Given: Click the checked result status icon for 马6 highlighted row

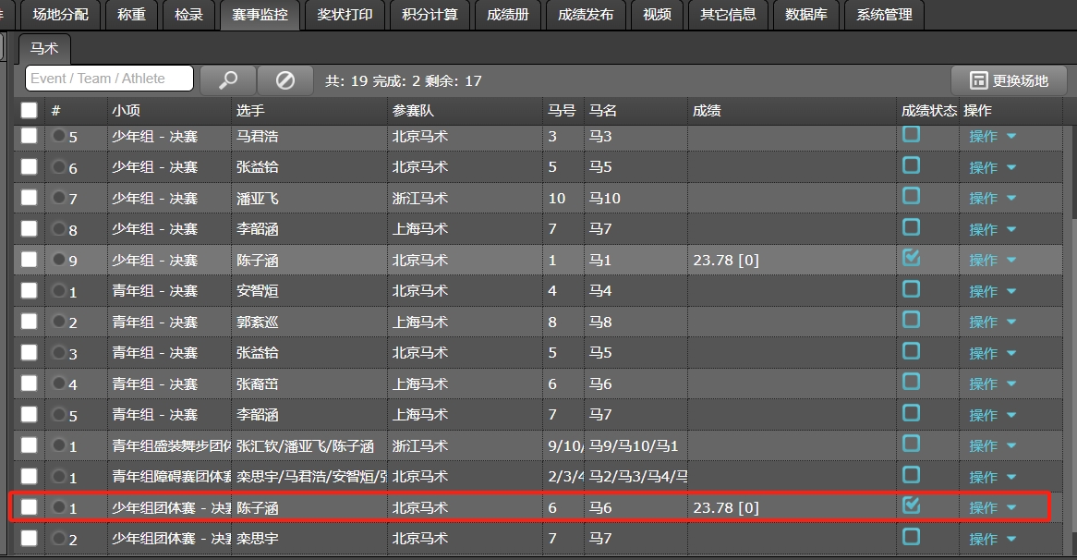Looking at the screenshot, I should 911,505.
